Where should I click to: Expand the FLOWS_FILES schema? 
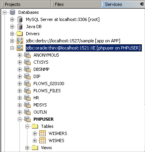[x=19, y=91]
